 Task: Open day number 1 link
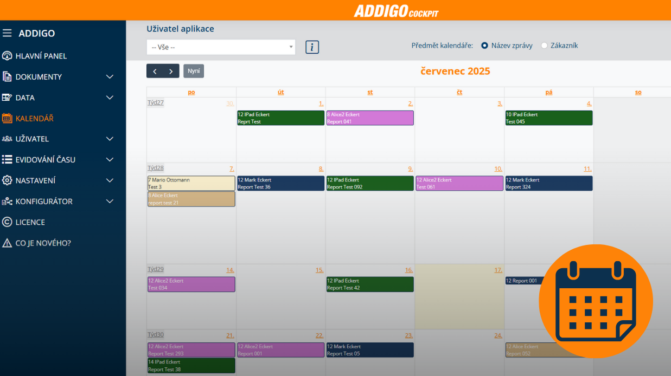(321, 103)
